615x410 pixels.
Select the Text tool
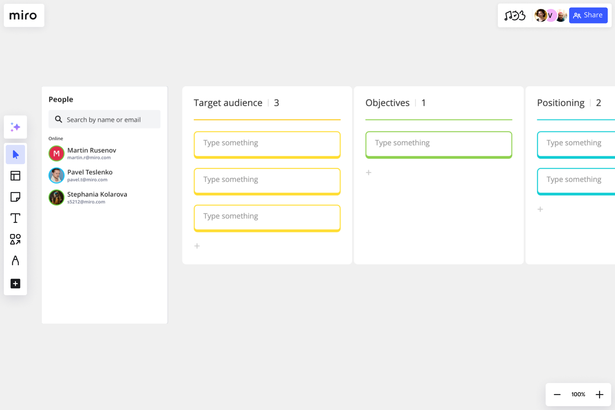[15, 218]
